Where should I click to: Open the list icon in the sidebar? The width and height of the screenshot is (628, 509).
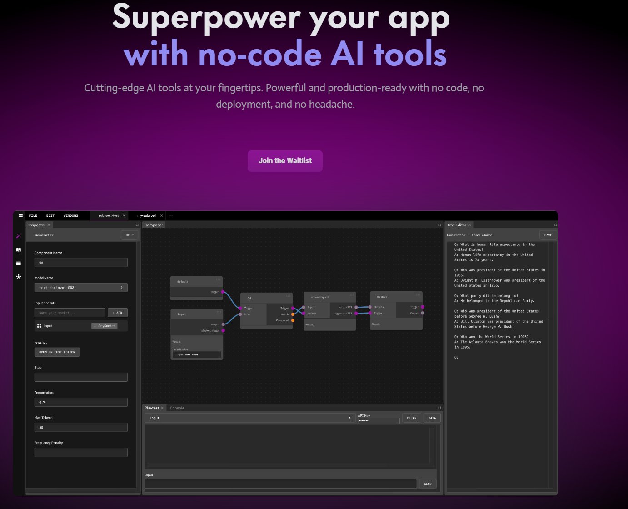pyautogui.click(x=19, y=263)
